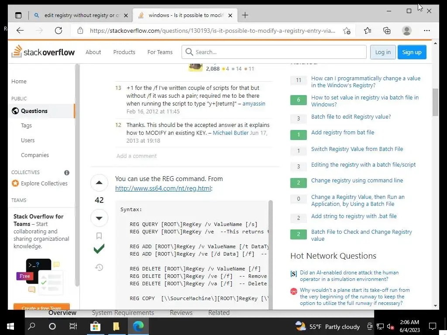Screen dimensions: 447x335
Task: Open 'Batch File to Check and Change Registry value'
Action: [361, 235]
